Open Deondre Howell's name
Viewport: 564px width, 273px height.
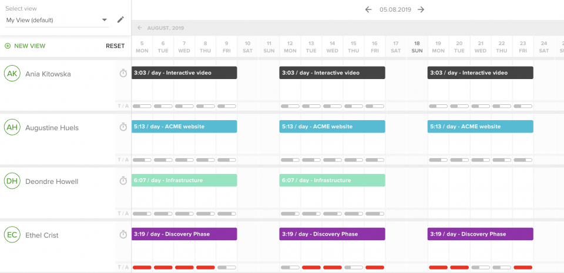point(52,182)
